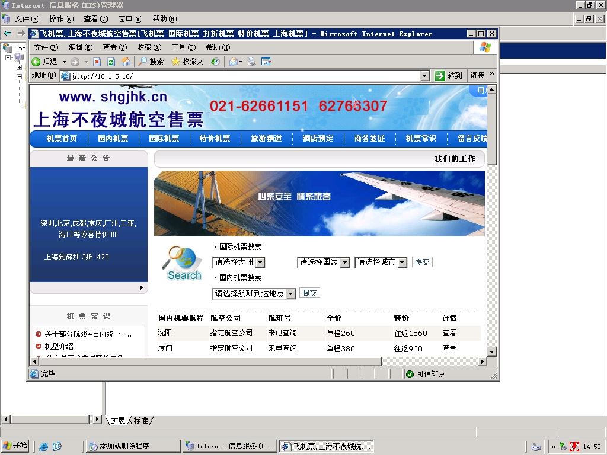This screenshot has height=455, width=607.
Task: Click the Edit page icon in IE toolbar
Action: pyautogui.click(x=266, y=62)
